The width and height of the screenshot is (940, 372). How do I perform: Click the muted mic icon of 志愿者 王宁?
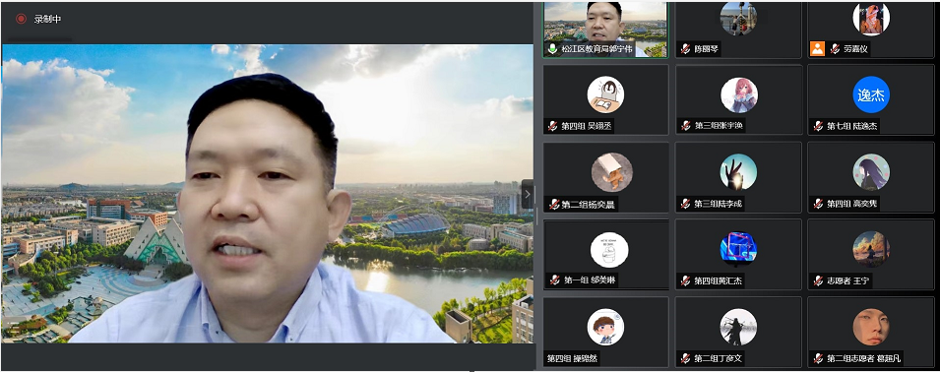tap(818, 280)
